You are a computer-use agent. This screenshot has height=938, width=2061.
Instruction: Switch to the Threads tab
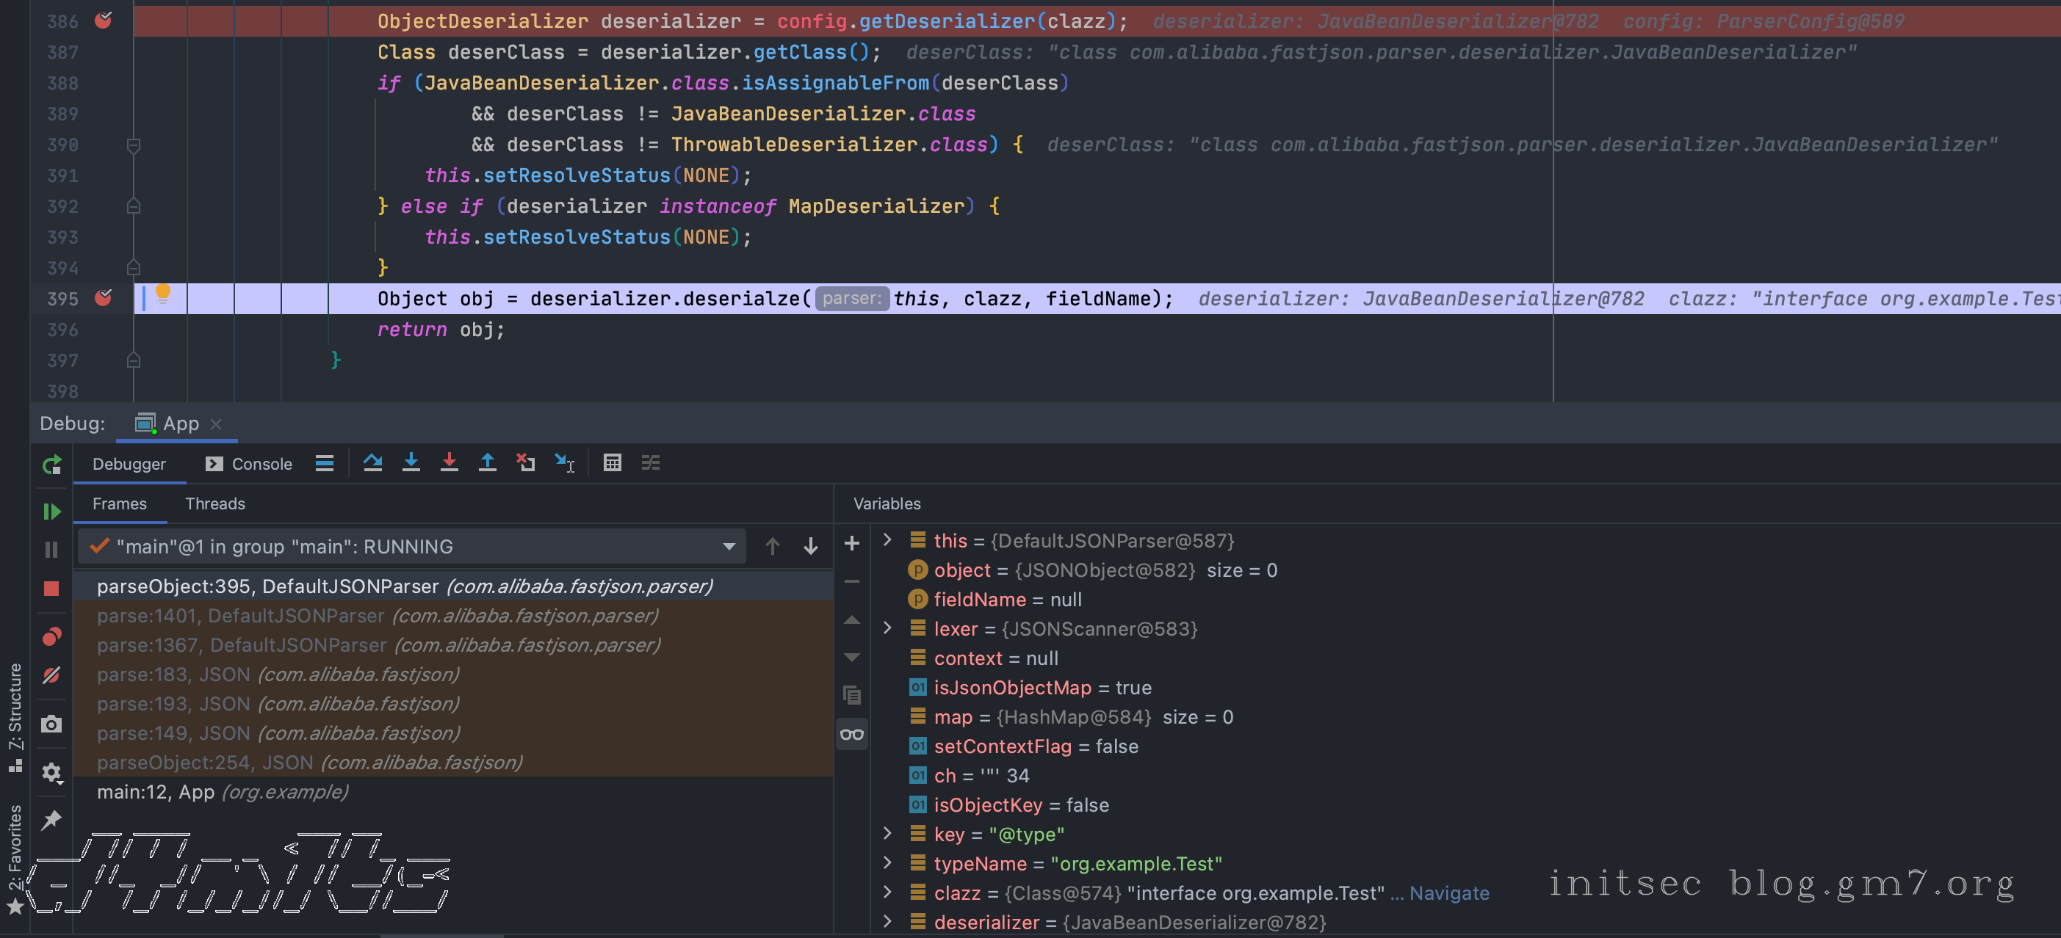pos(214,503)
